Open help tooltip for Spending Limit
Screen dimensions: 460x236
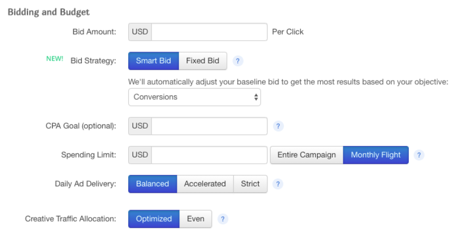pyautogui.click(x=419, y=155)
